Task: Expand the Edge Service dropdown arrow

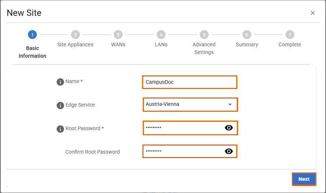Action: pyautogui.click(x=230, y=104)
